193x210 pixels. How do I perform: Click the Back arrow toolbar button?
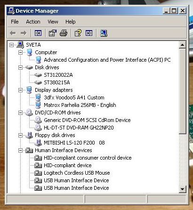pyautogui.click(x=13, y=33)
